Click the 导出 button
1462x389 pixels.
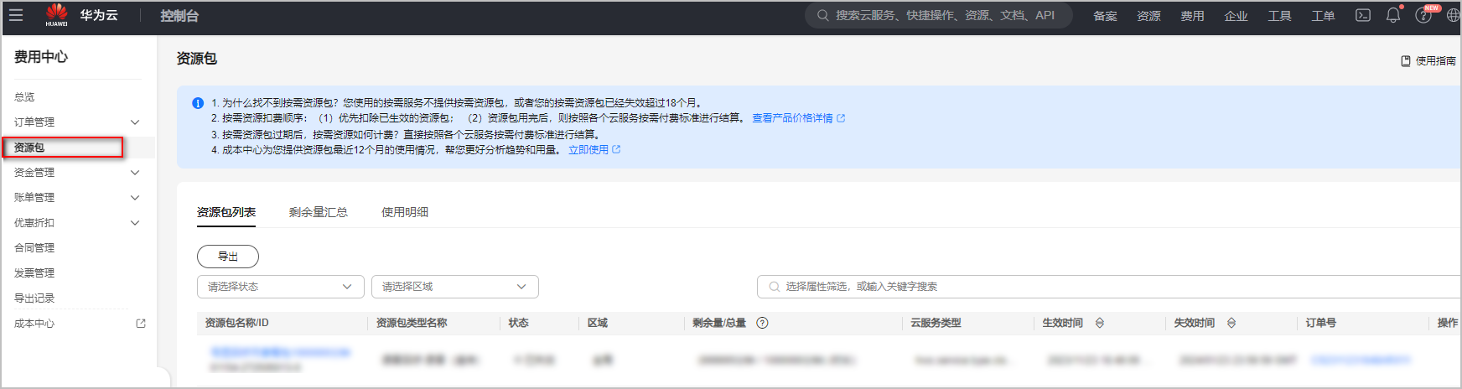click(227, 257)
